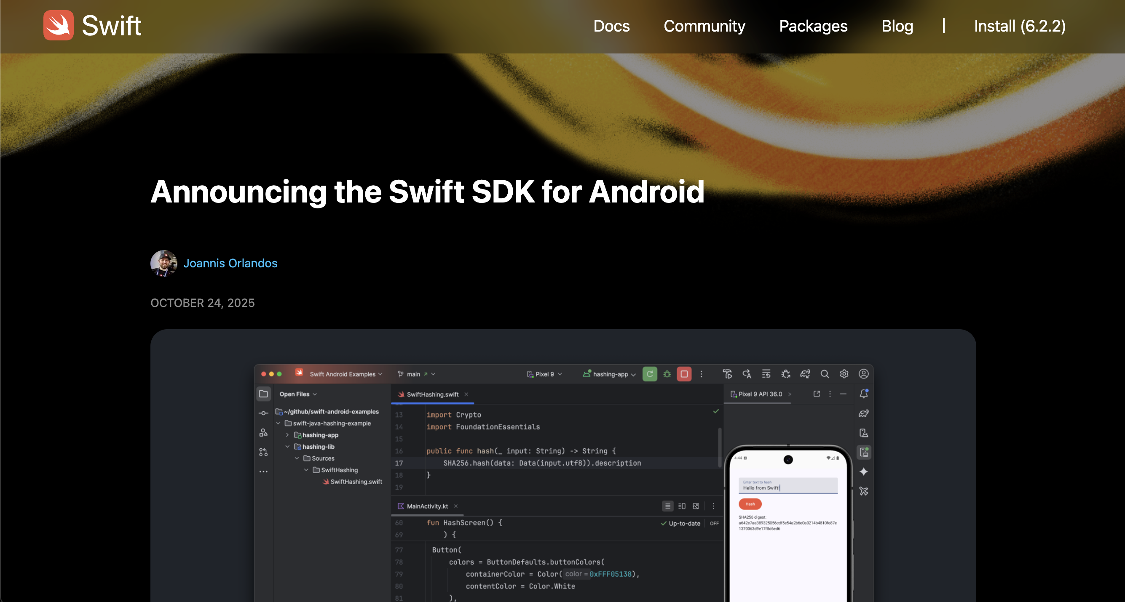
Task: Click the 'October 24, 2025' date text
Action: [x=203, y=303]
